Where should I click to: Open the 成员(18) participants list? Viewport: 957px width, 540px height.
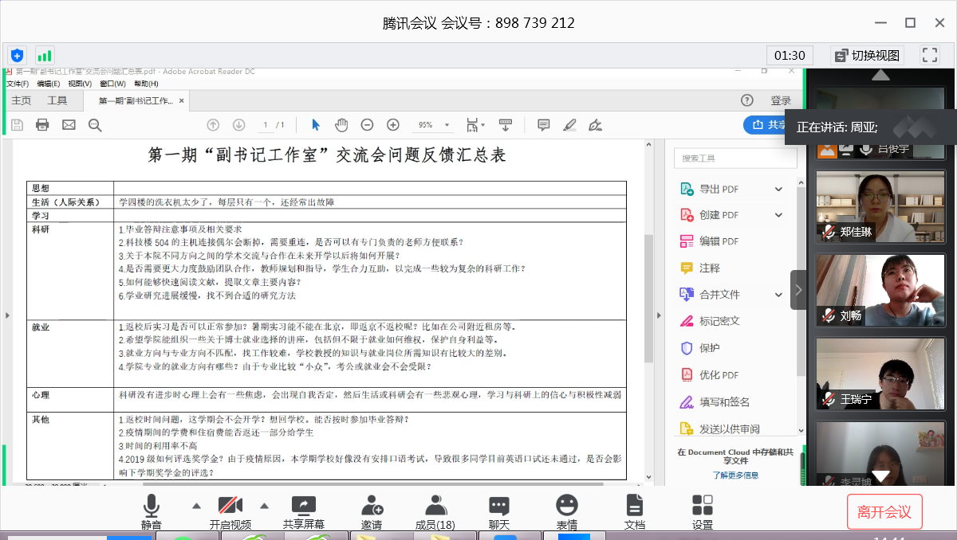pos(435,511)
